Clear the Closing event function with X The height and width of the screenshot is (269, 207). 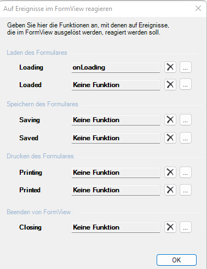click(170, 227)
